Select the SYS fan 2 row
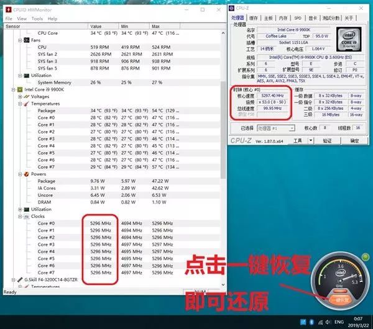This screenshot has height=329, width=373. click(x=112, y=54)
